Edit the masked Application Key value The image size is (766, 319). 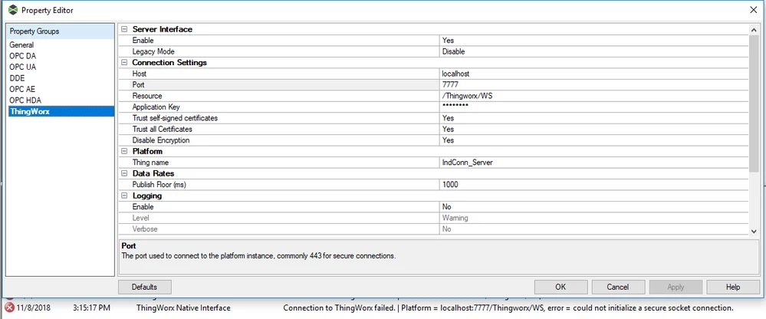(593, 107)
